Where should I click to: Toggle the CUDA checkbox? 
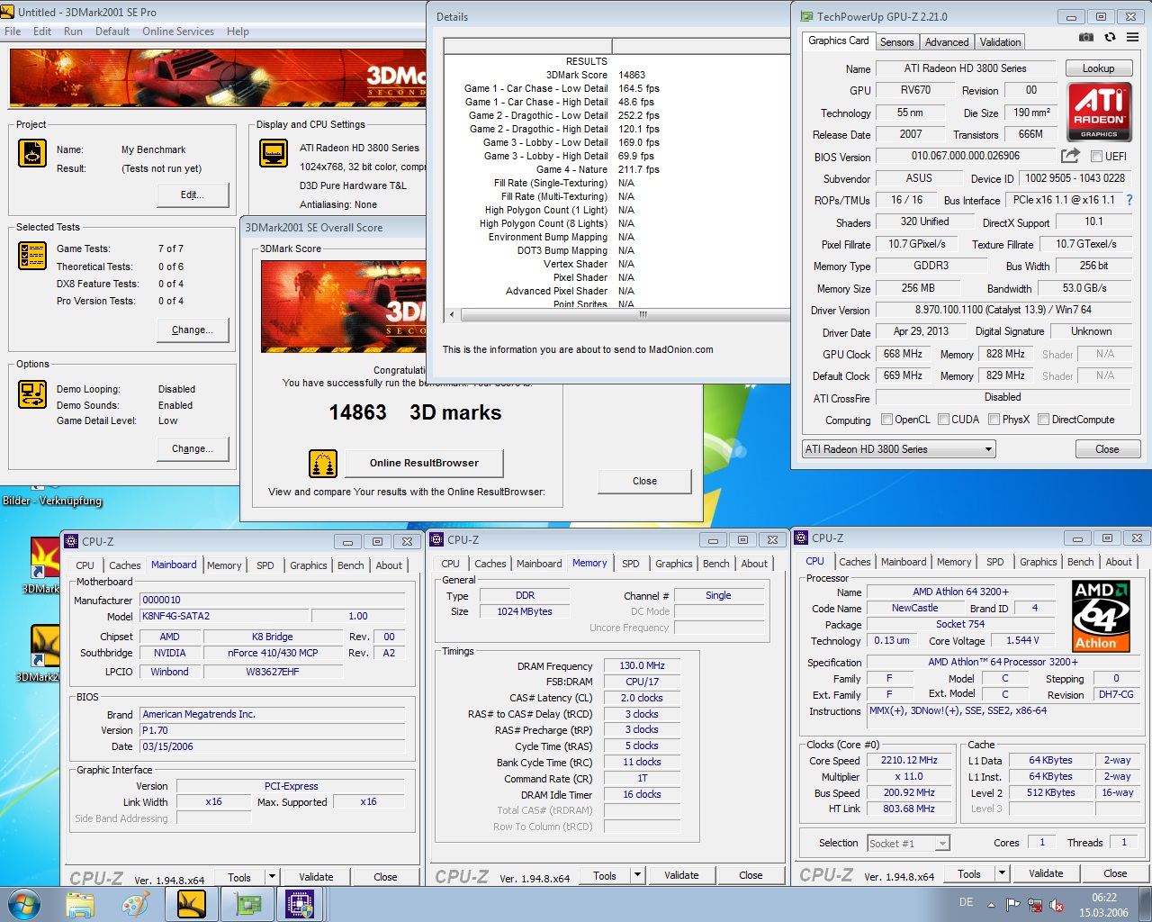pyautogui.click(x=943, y=420)
